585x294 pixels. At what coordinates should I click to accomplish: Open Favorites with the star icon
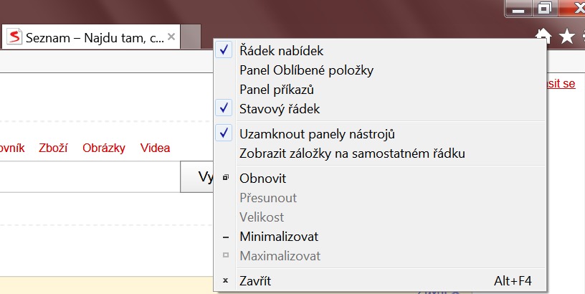[566, 36]
